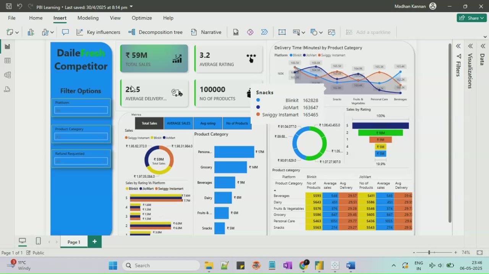Expand the Shapes dropdown arrow
The width and height of the screenshot is (489, 274).
(321, 33)
